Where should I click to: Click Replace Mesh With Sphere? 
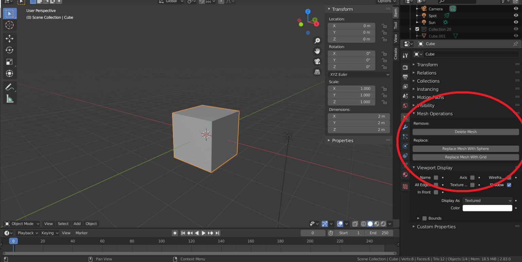466,149
